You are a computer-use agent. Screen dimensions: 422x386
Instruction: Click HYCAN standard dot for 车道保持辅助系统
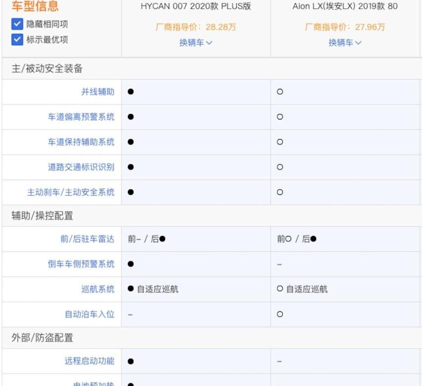[x=131, y=142]
